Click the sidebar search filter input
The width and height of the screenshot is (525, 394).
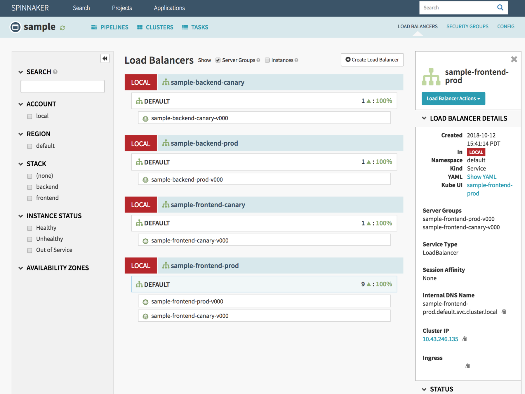pos(62,86)
